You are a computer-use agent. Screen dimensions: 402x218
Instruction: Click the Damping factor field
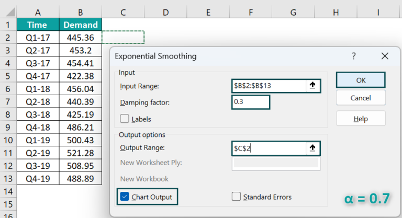click(250, 102)
